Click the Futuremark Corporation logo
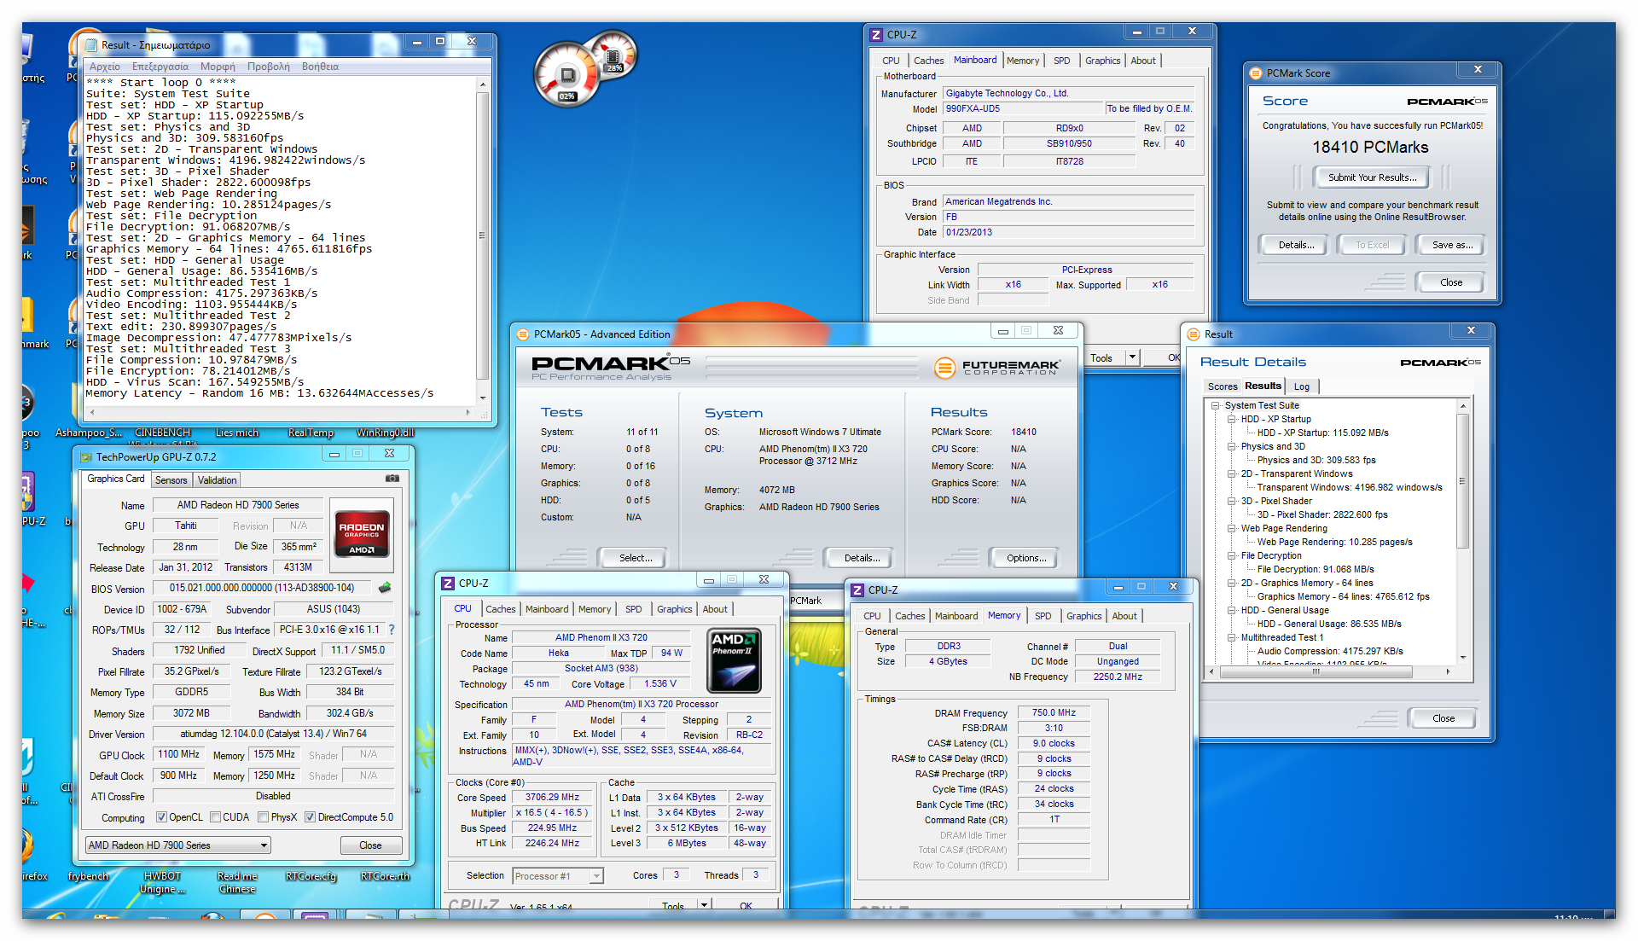The height and width of the screenshot is (941, 1638). (997, 368)
